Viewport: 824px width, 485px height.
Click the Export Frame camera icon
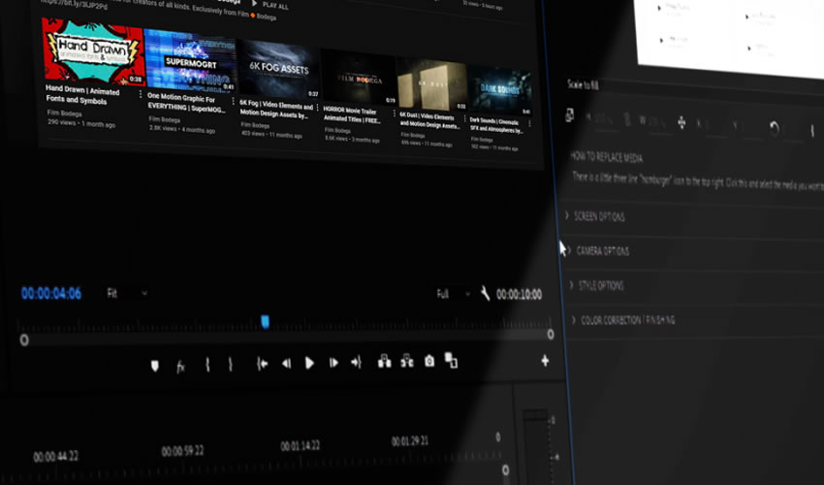(x=429, y=361)
